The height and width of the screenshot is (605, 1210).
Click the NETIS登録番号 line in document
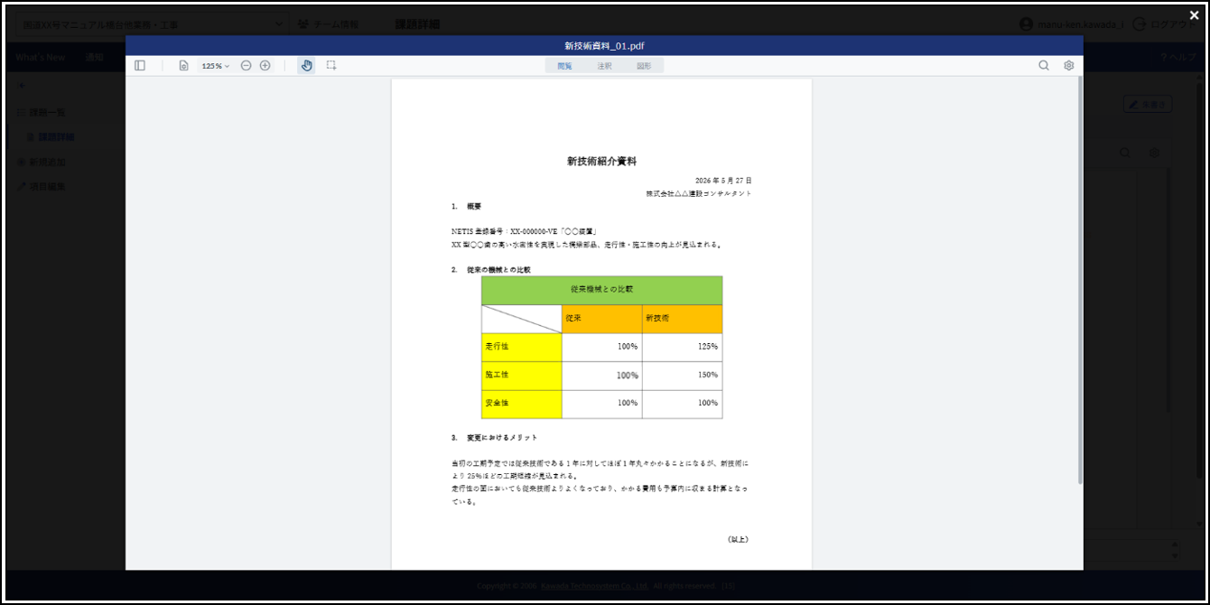point(525,231)
